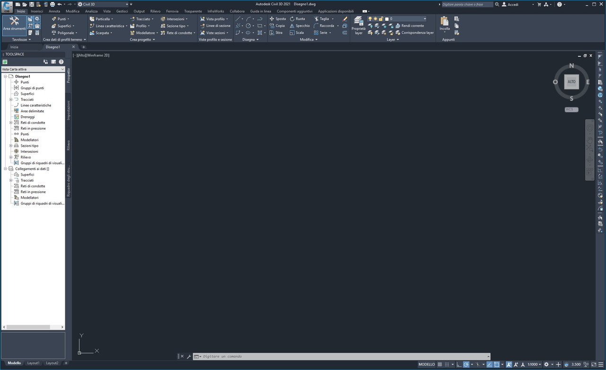Image resolution: width=606 pixels, height=370 pixels.
Task: Open the Area strumenti toolspace button
Action: 14,25
